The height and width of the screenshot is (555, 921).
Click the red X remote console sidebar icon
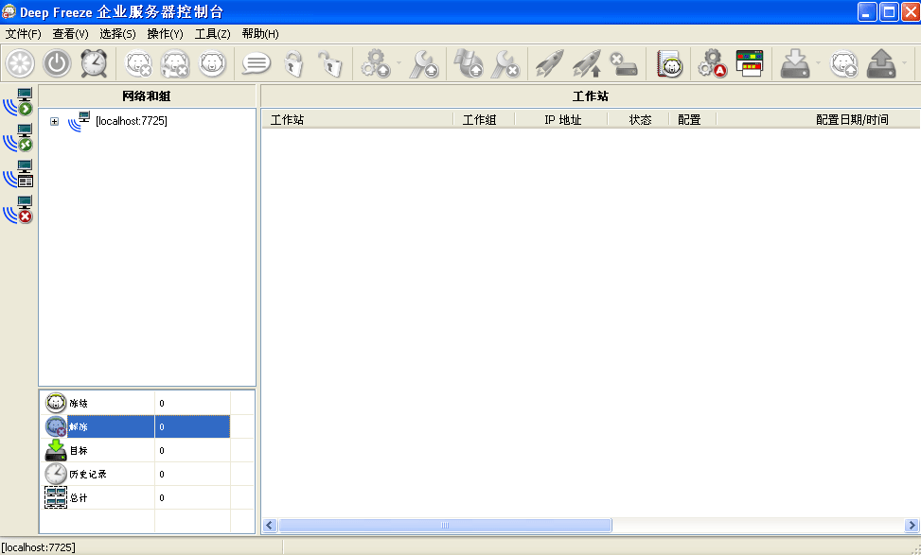[x=18, y=210]
